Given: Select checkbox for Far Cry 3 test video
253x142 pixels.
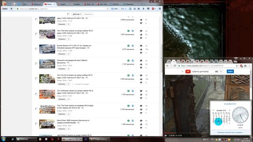Looking at the screenshot, I should click(36, 78).
